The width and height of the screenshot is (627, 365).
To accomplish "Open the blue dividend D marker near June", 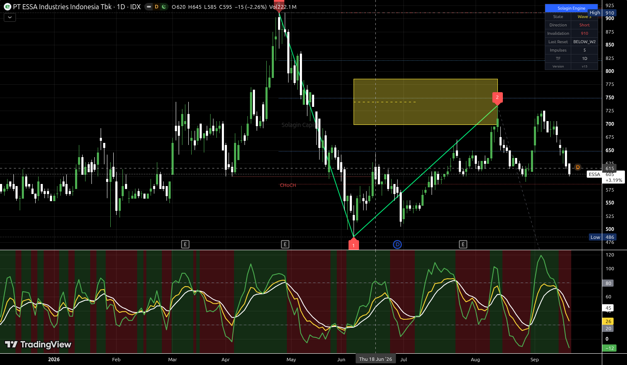I will coord(397,244).
